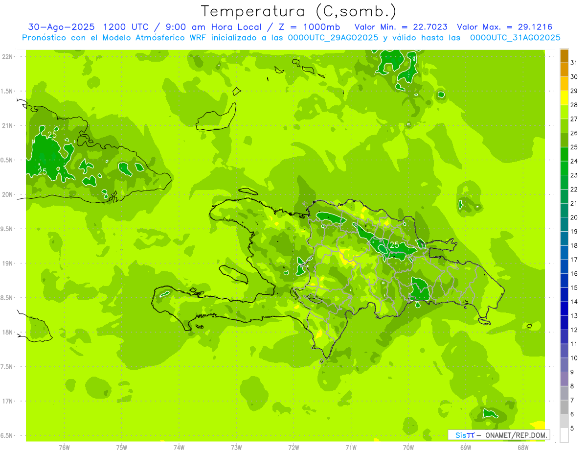Click the legend value label 17
This screenshot has width=587, height=454.
pyautogui.click(x=574, y=260)
